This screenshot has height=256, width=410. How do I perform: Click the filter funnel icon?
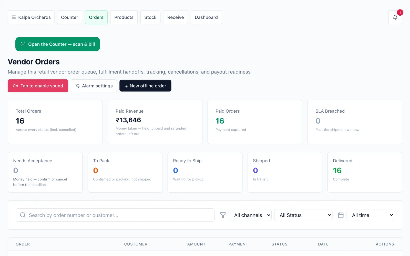pos(223,215)
